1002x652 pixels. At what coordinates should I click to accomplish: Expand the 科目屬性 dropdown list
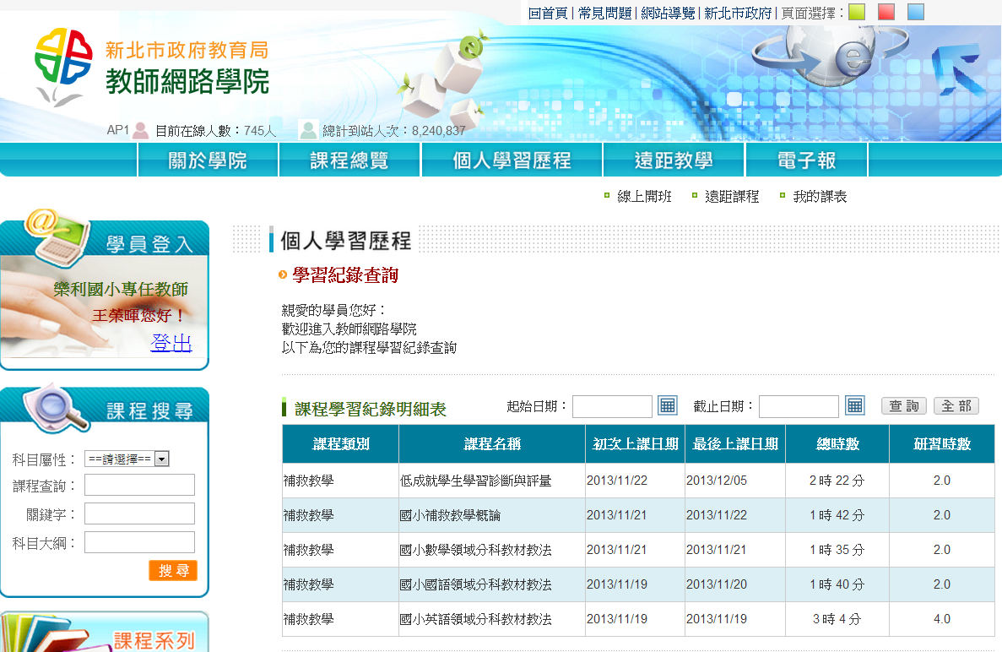[x=162, y=459]
